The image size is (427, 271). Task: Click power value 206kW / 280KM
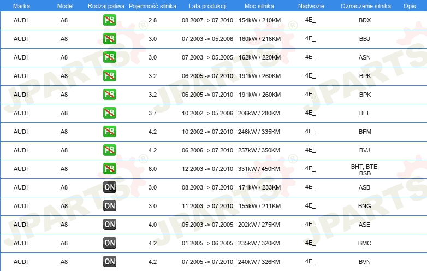click(x=259, y=113)
